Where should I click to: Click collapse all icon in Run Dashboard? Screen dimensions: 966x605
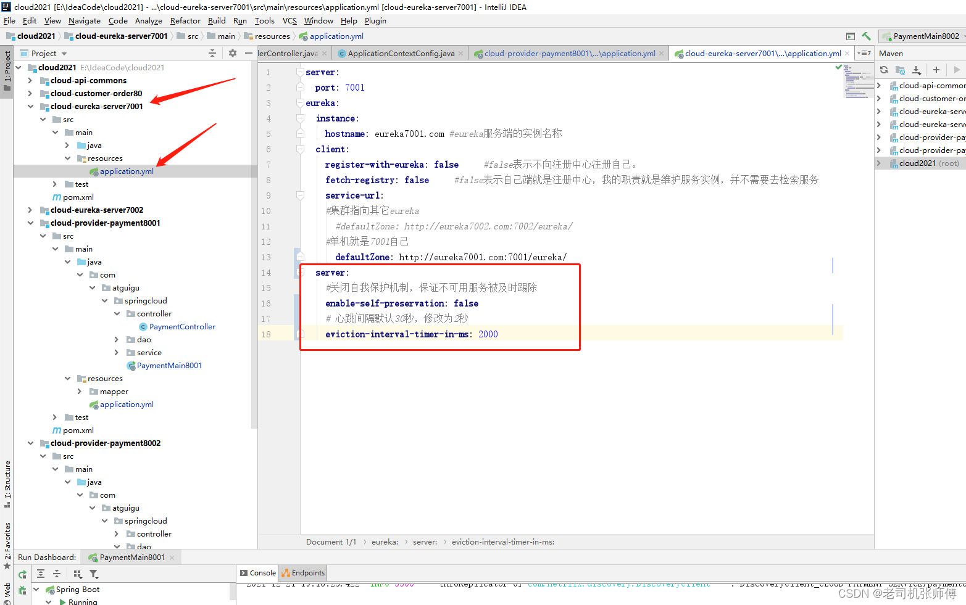(57, 574)
